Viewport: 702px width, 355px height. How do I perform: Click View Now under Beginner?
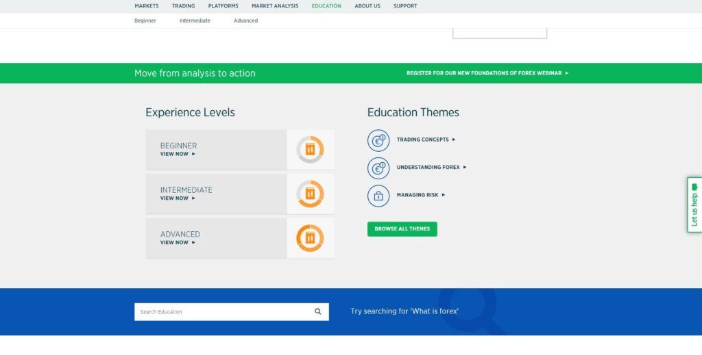(x=177, y=155)
